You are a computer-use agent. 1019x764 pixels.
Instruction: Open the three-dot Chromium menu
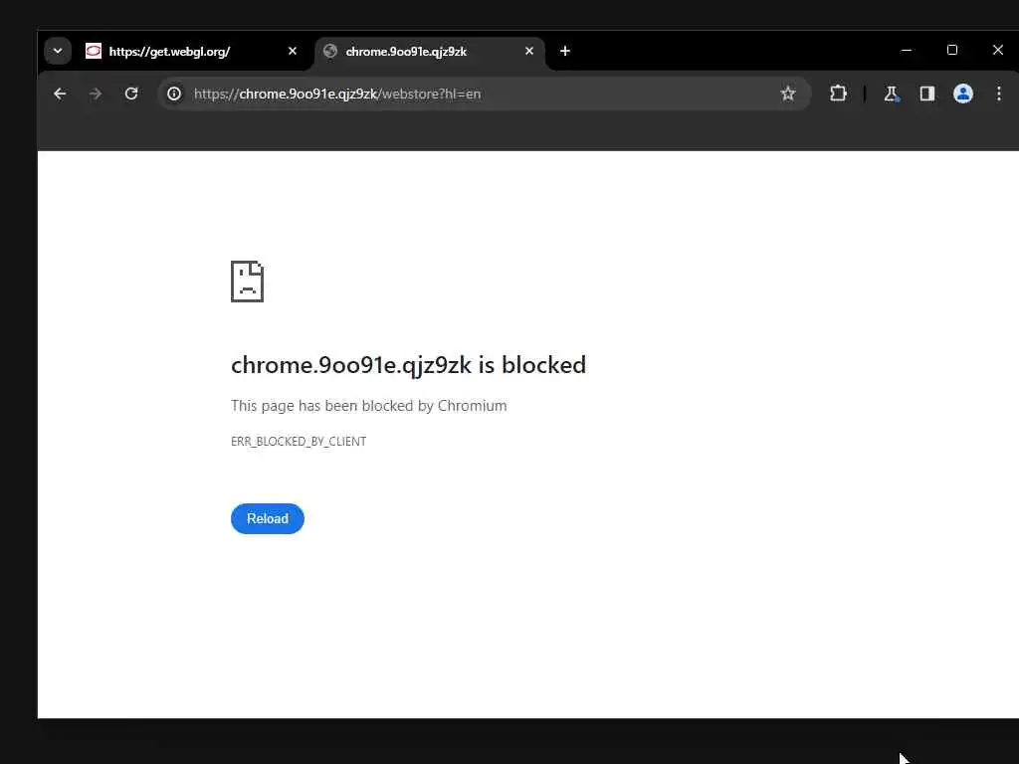pos(999,94)
